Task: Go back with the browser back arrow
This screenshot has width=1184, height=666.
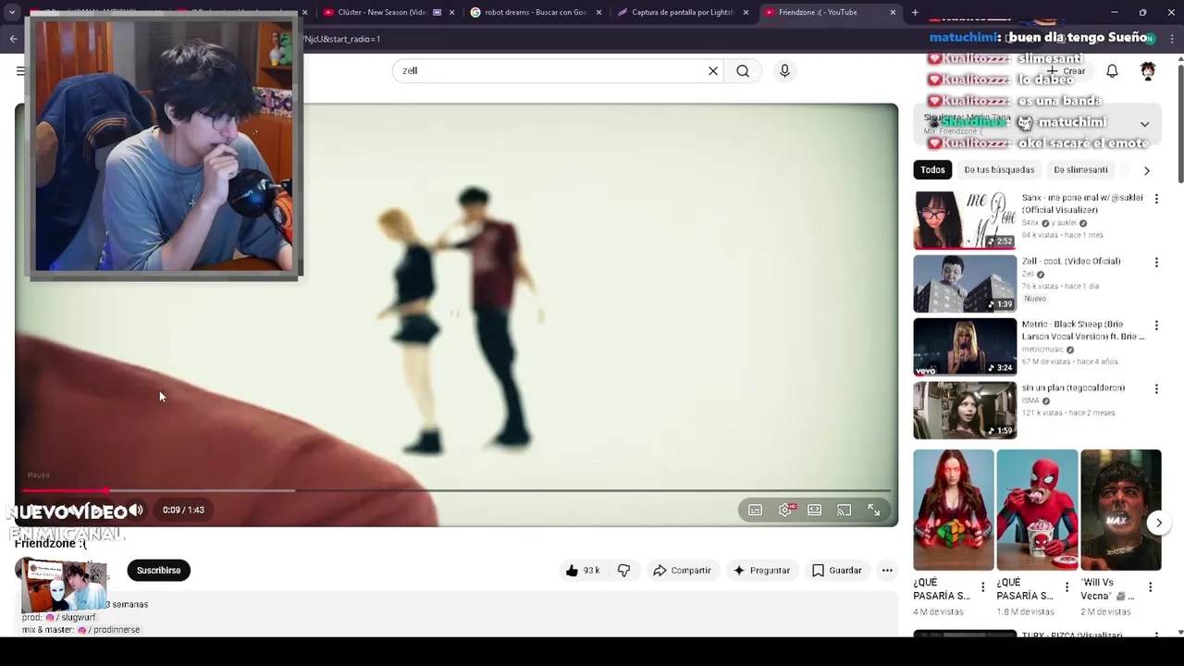Action: (13, 39)
